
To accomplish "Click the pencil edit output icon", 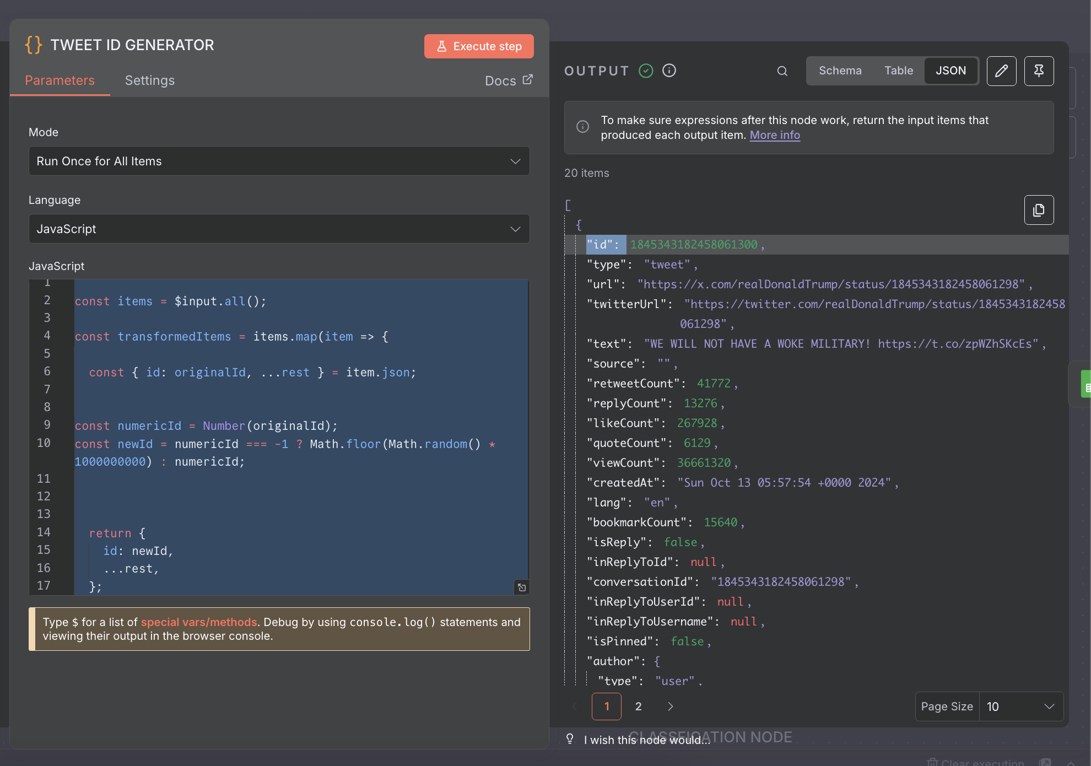I will [1001, 71].
